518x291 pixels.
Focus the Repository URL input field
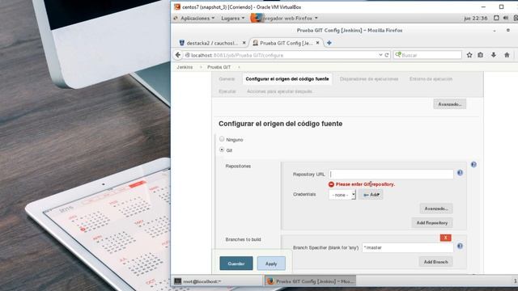[391, 175]
